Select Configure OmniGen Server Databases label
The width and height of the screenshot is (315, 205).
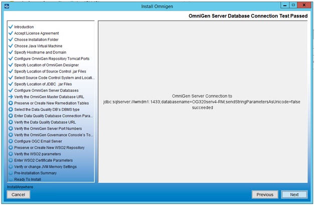click(x=46, y=90)
